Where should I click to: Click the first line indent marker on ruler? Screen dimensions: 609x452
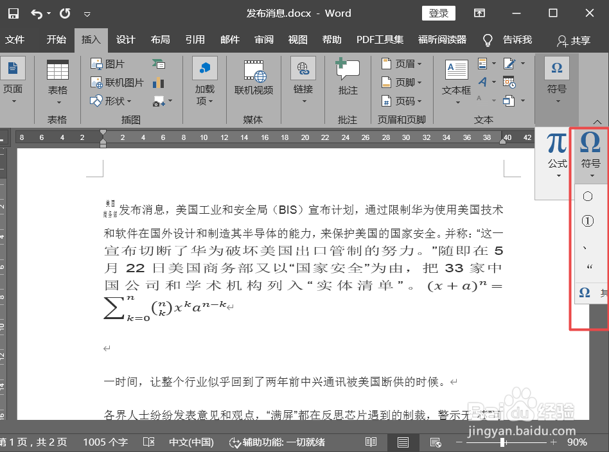point(103,133)
